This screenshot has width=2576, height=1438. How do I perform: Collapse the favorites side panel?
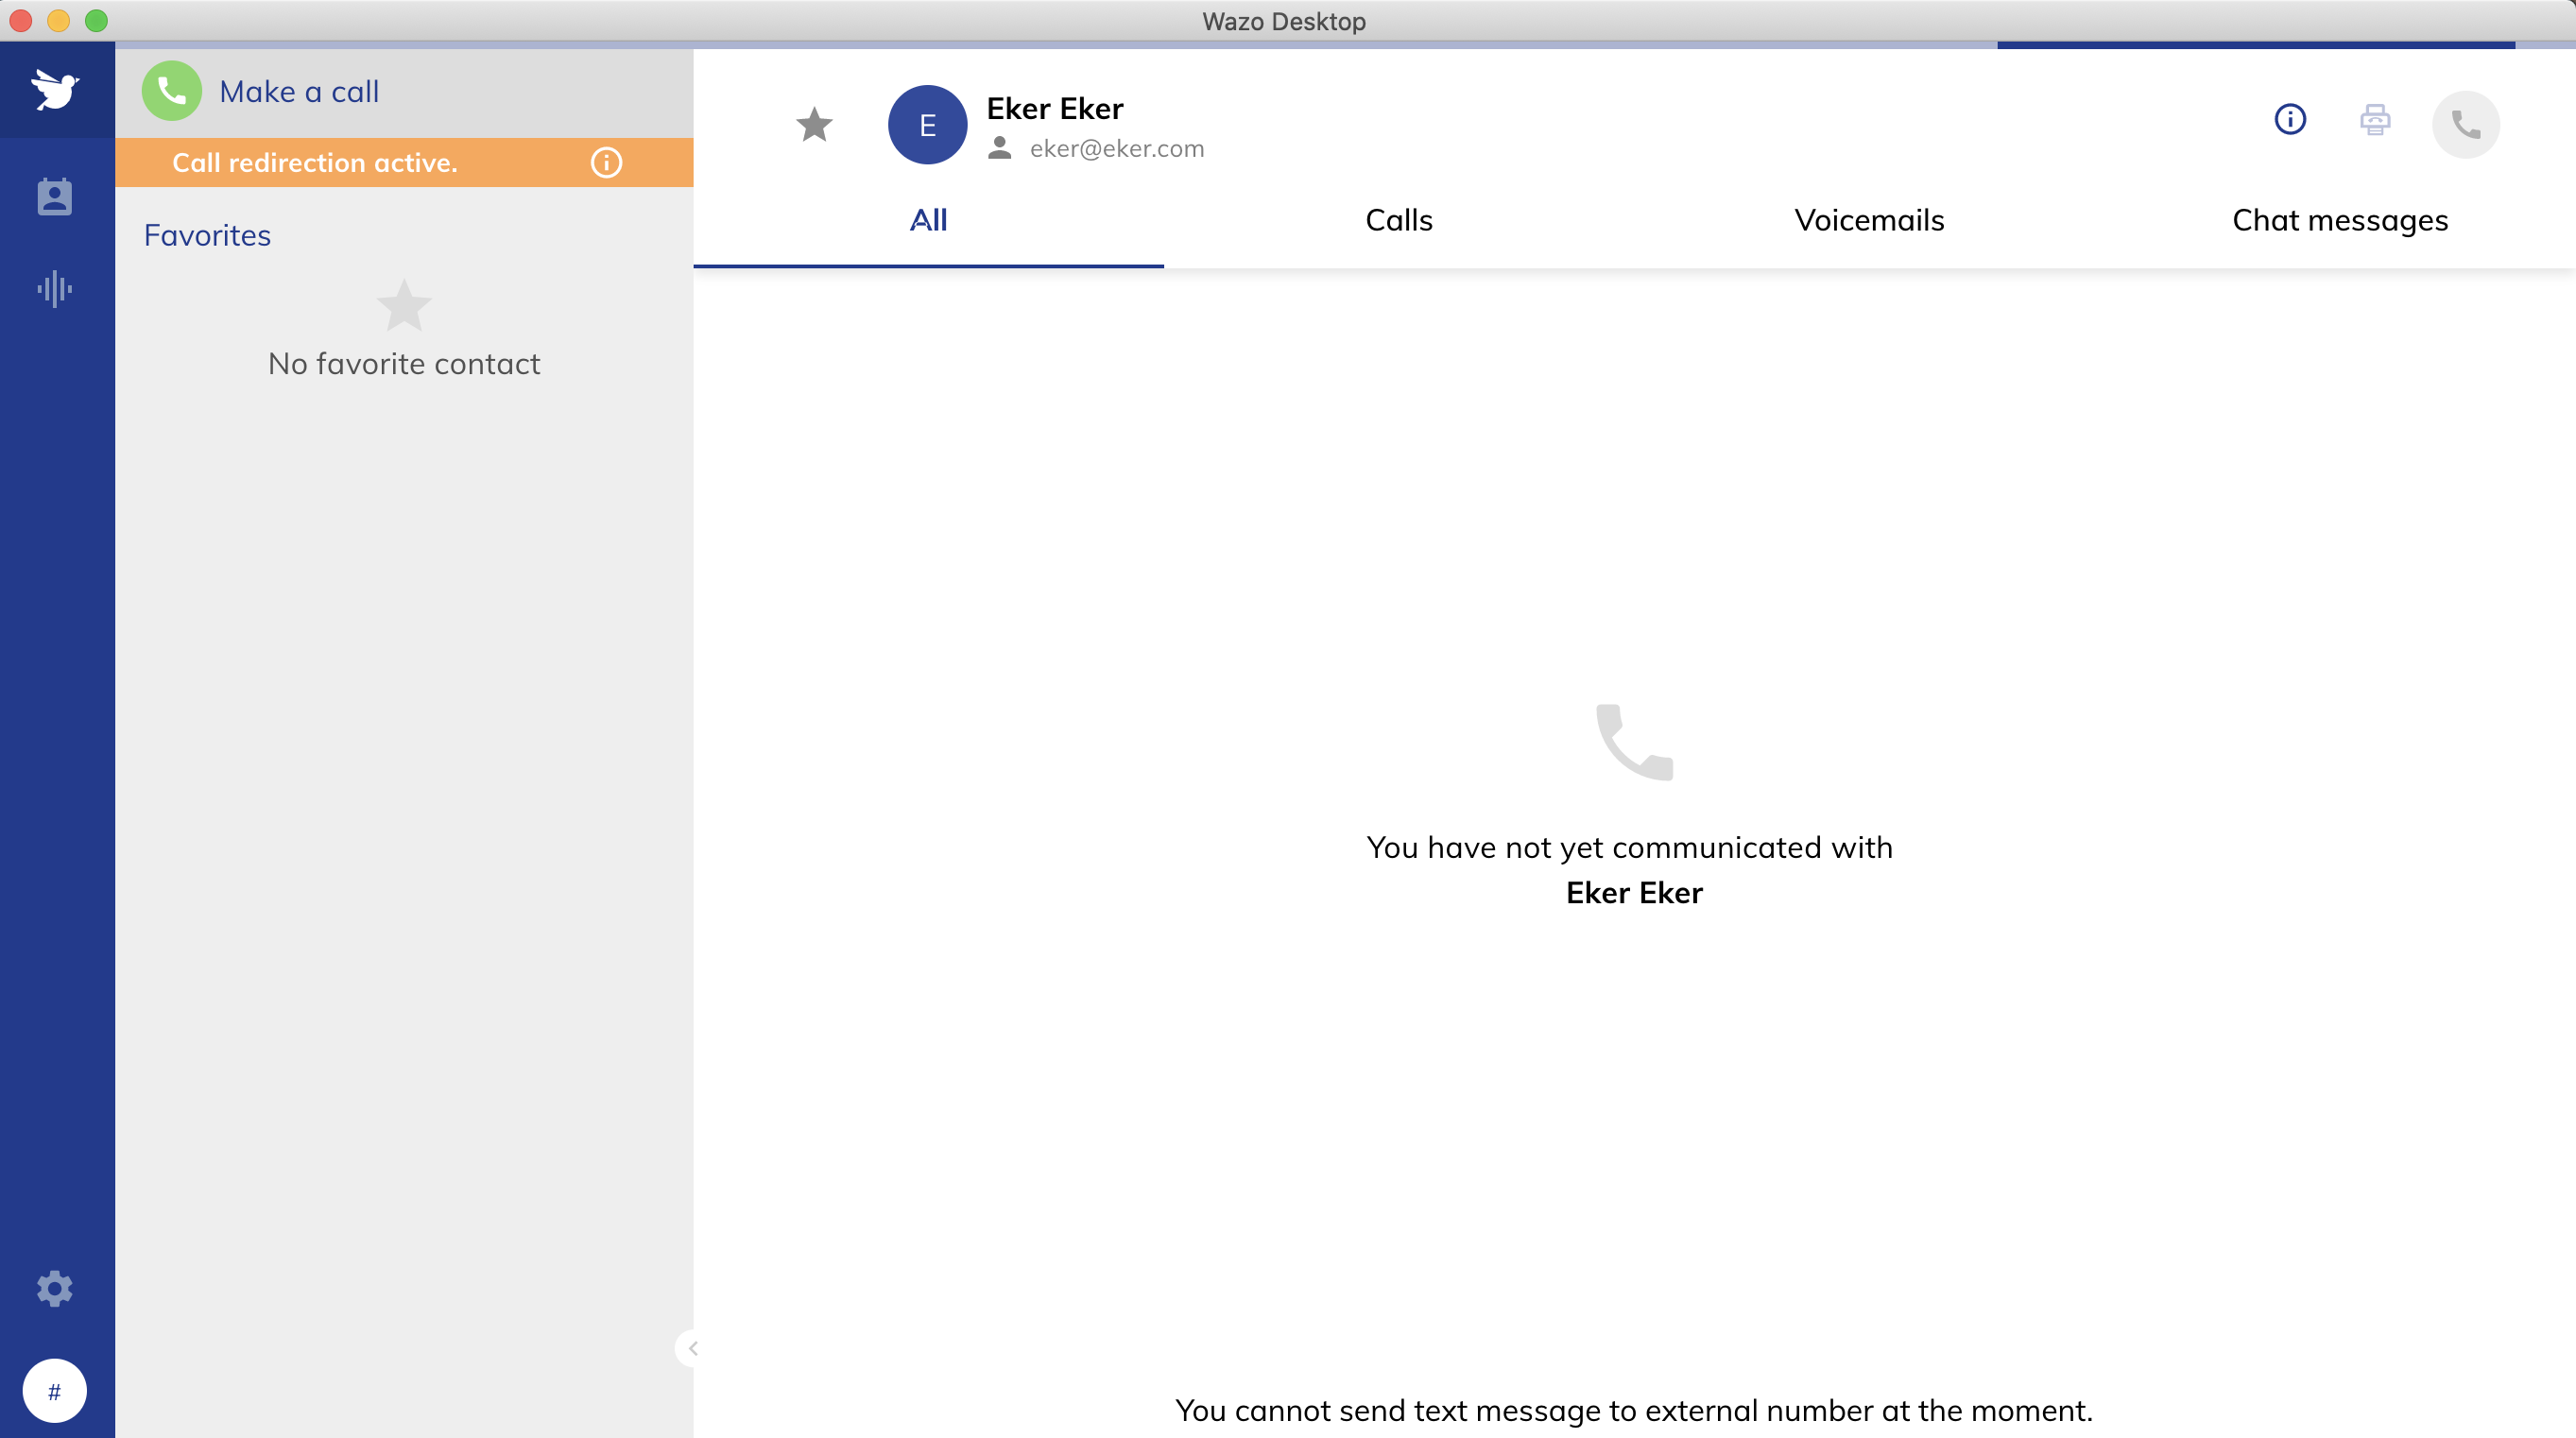[x=692, y=1348]
